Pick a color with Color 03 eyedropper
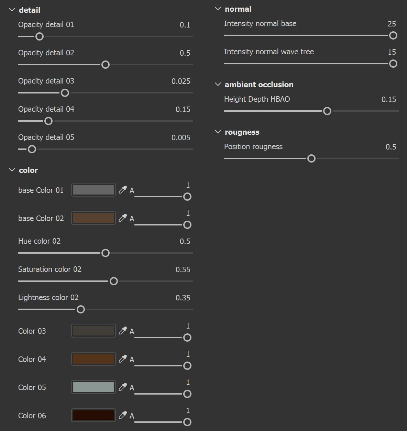 122,331
